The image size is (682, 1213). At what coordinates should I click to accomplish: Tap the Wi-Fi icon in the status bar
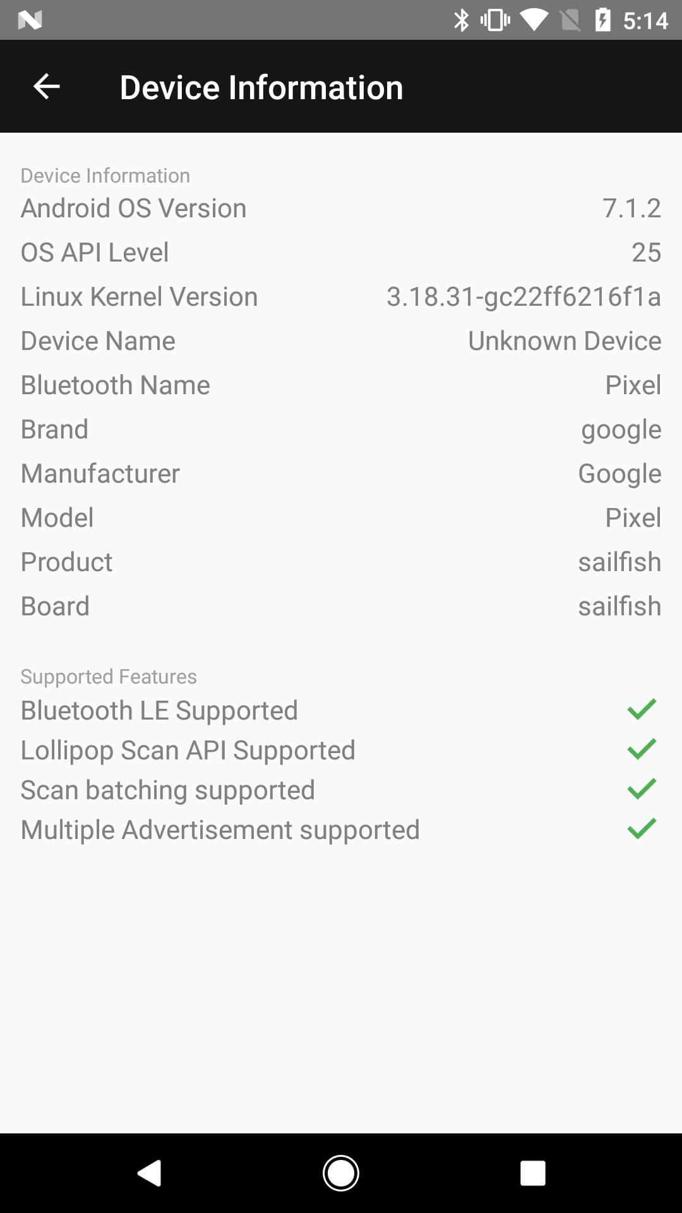(x=534, y=20)
